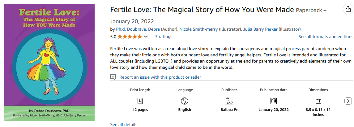The width and height of the screenshot is (354, 127).
Task: Click the Fertile Love book cover image
Action: tap(49, 62)
